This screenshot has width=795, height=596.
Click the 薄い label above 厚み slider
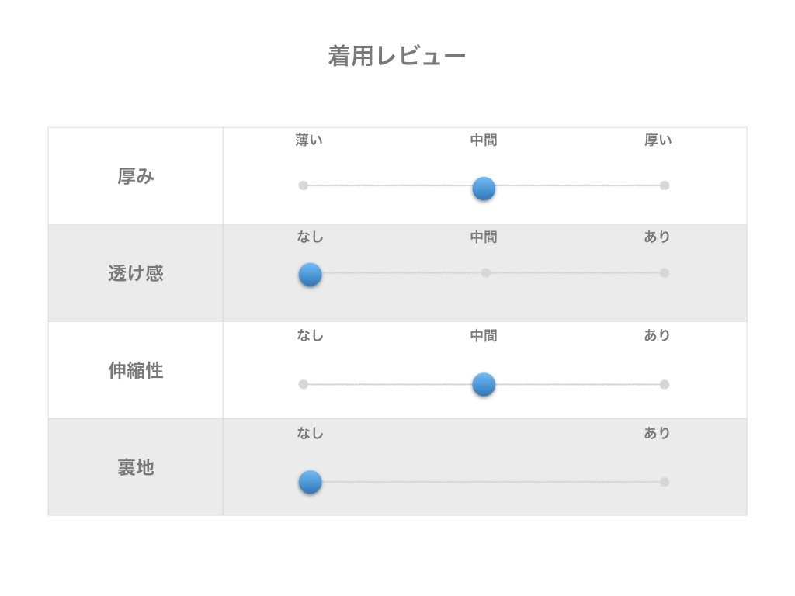pos(309,140)
